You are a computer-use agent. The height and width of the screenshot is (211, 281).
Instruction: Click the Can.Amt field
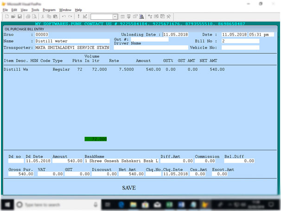pos(198,174)
